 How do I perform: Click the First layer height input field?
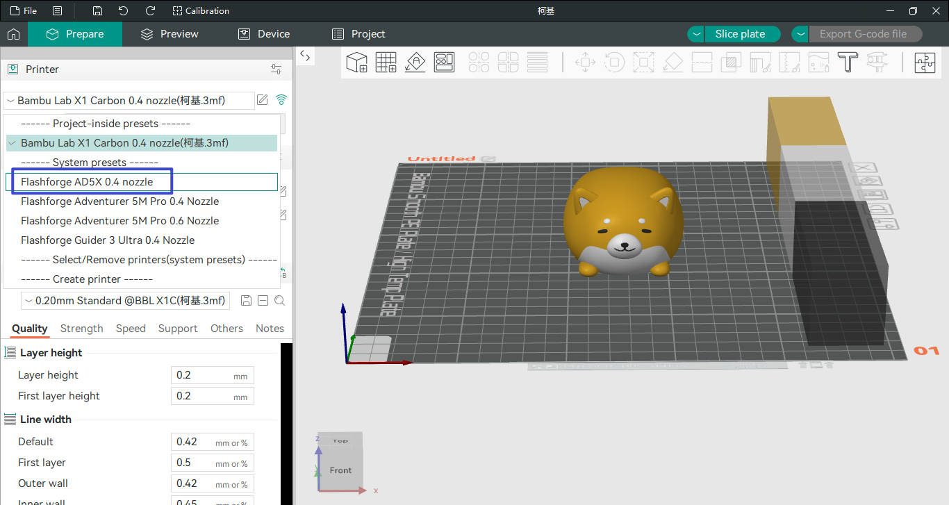[x=213, y=396]
